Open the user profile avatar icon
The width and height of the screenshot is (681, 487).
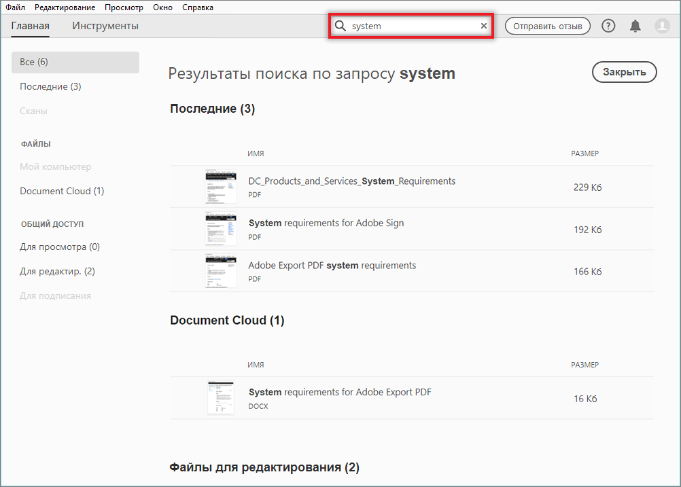tap(663, 26)
